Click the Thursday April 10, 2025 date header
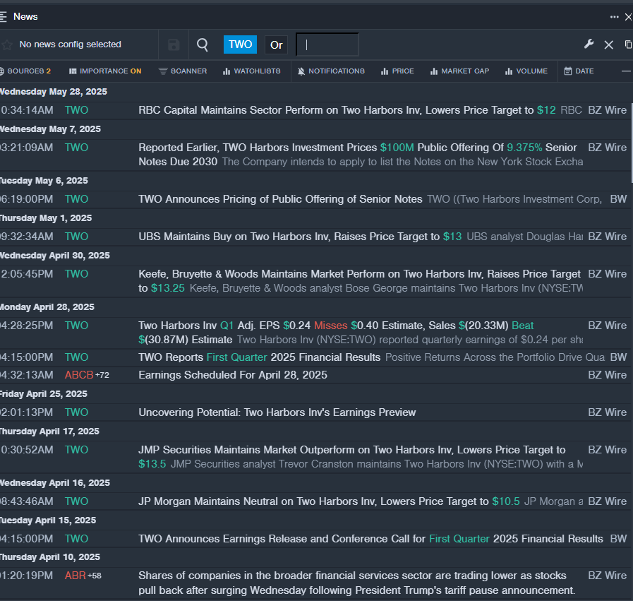The image size is (633, 601). pyautogui.click(x=49, y=557)
